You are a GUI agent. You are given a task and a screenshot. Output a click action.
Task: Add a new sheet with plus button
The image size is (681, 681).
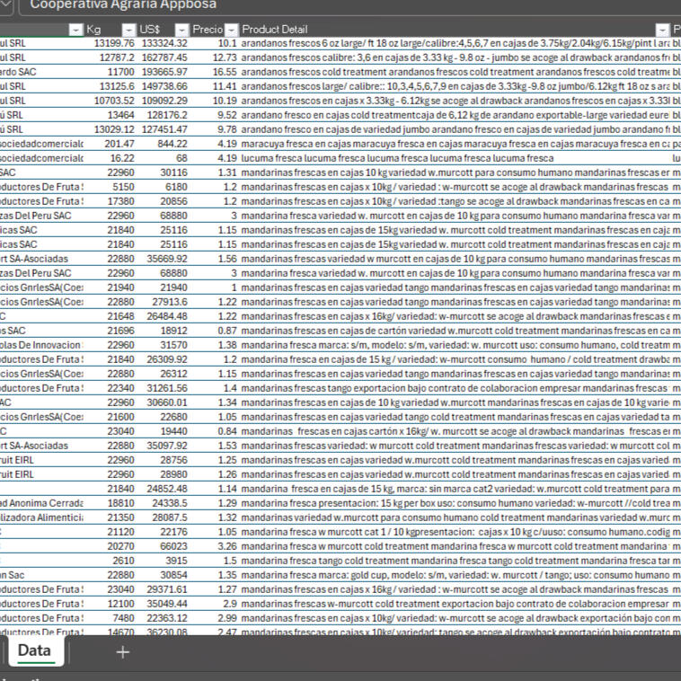coord(122,651)
